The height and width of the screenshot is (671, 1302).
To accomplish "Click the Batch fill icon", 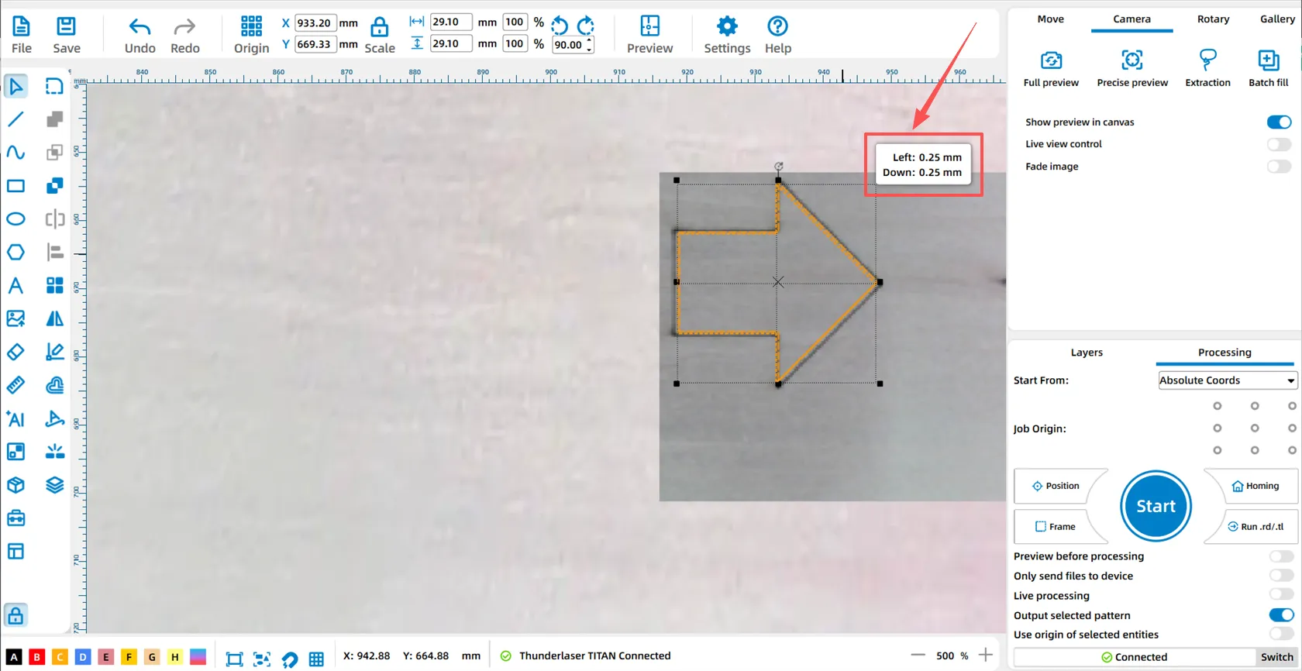I will [x=1268, y=60].
